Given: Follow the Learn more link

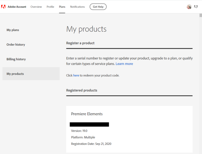Looking at the screenshot, I should [124, 64].
